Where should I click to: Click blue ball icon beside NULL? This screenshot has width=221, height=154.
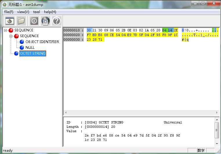point(22,48)
